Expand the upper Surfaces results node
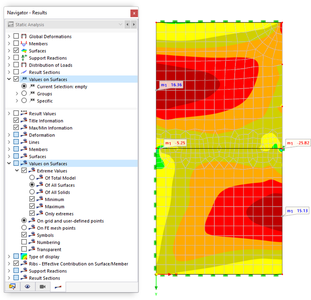Screen dimensions: 311x300 (x=9, y=51)
